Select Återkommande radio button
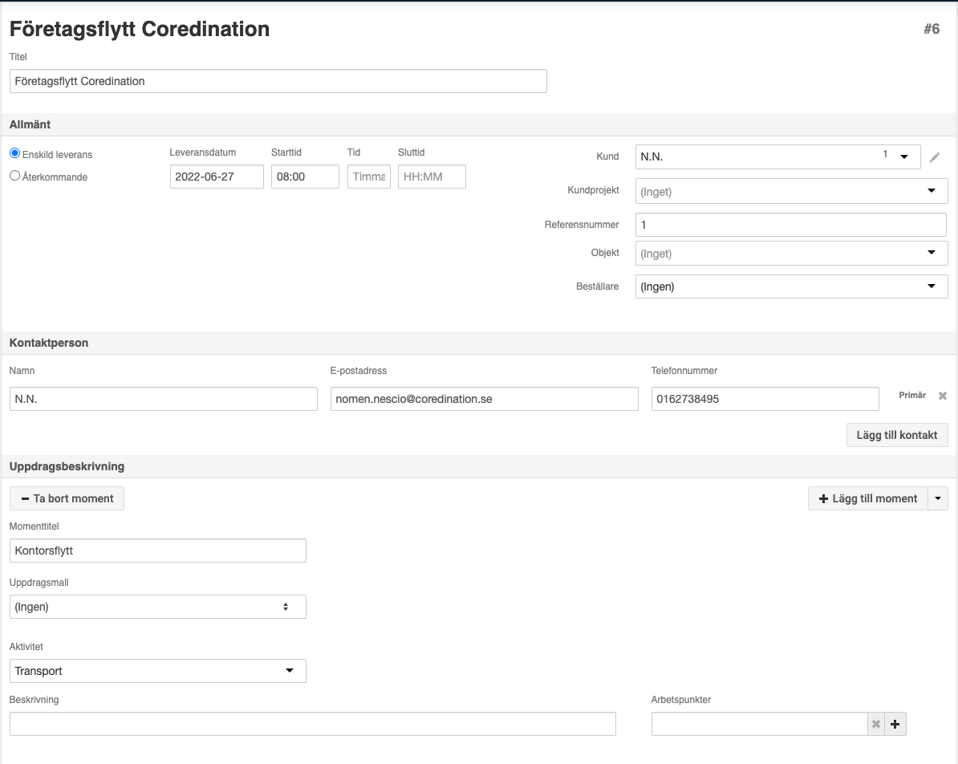The image size is (958, 764). pos(14,176)
